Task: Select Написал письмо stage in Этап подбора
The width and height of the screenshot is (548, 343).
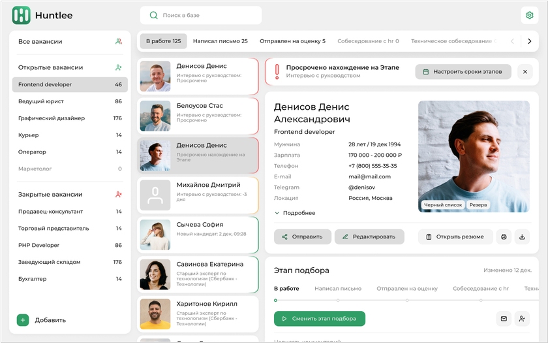Action: [338, 288]
